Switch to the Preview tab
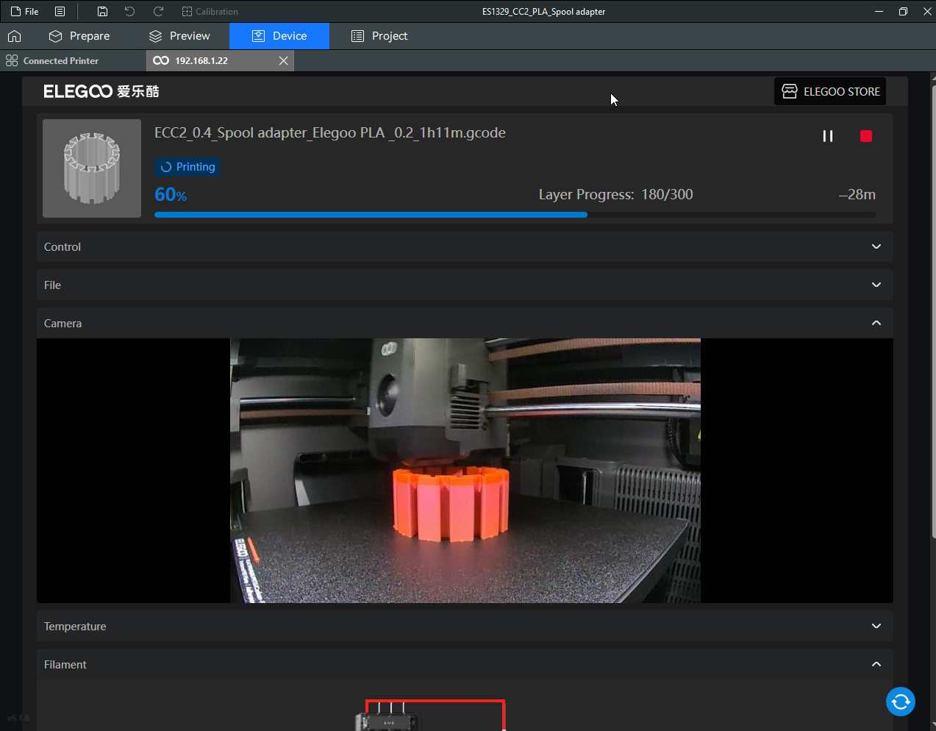Viewport: 936px width, 731px height. [179, 36]
